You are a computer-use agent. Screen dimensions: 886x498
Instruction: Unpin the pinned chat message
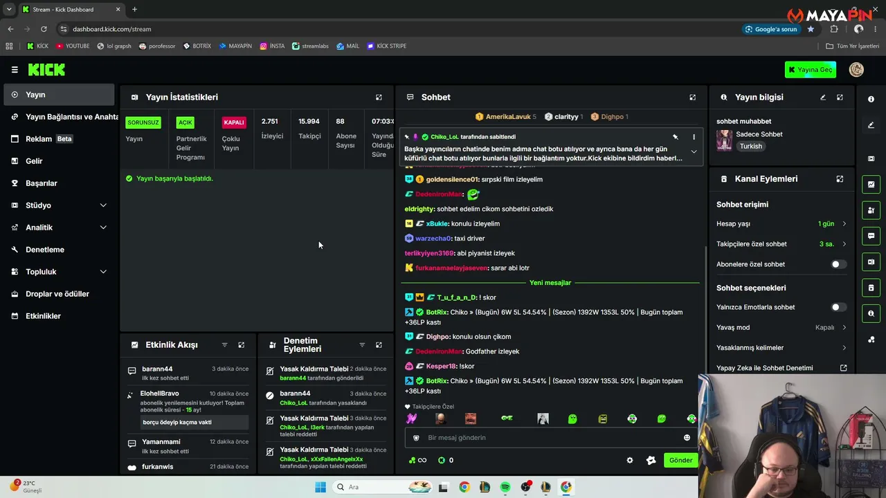tap(676, 137)
